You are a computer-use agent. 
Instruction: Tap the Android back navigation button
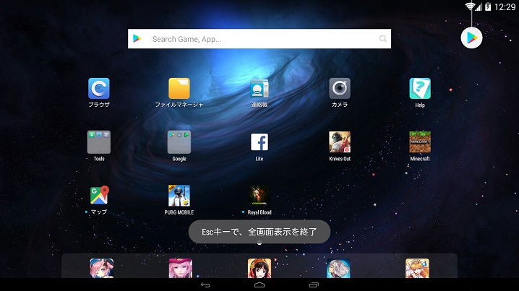[205, 285]
